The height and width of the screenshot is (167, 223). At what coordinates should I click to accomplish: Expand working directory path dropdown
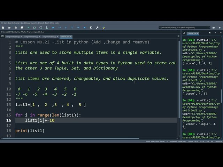coord(209,28)
